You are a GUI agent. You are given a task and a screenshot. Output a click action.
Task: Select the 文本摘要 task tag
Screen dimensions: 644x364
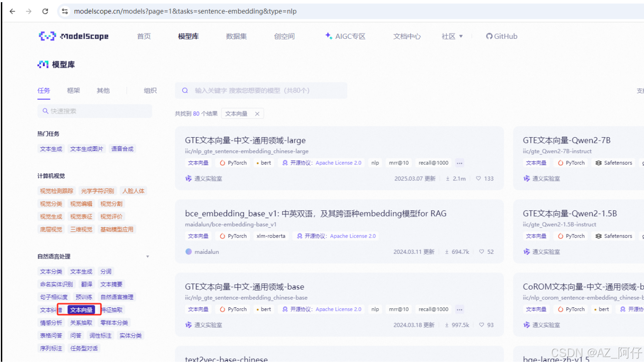click(x=111, y=284)
